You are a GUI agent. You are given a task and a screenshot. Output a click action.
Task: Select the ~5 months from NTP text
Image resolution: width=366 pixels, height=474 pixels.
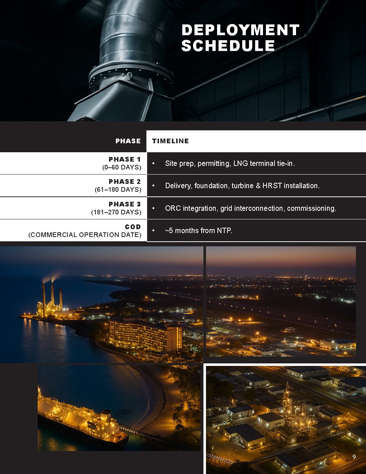click(x=198, y=231)
